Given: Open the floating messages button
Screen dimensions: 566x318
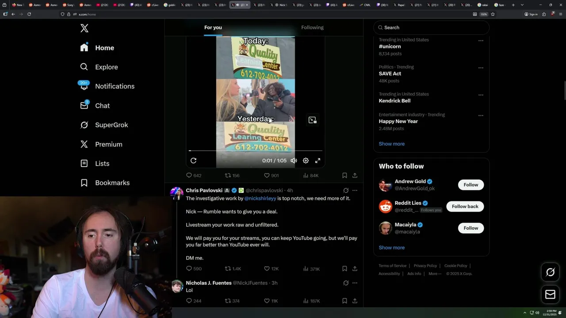Looking at the screenshot, I should coord(550,294).
